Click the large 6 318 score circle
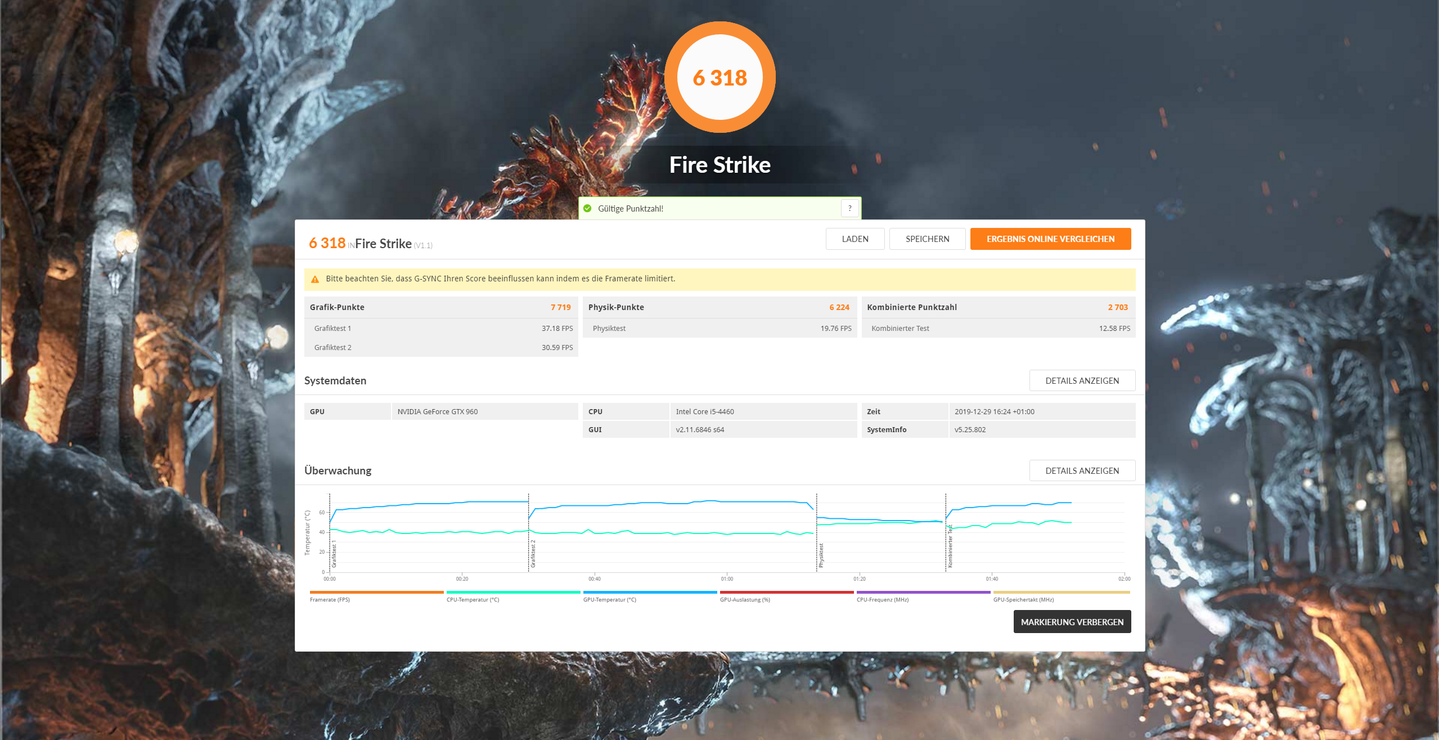Image resolution: width=1439 pixels, height=740 pixels. tap(719, 78)
